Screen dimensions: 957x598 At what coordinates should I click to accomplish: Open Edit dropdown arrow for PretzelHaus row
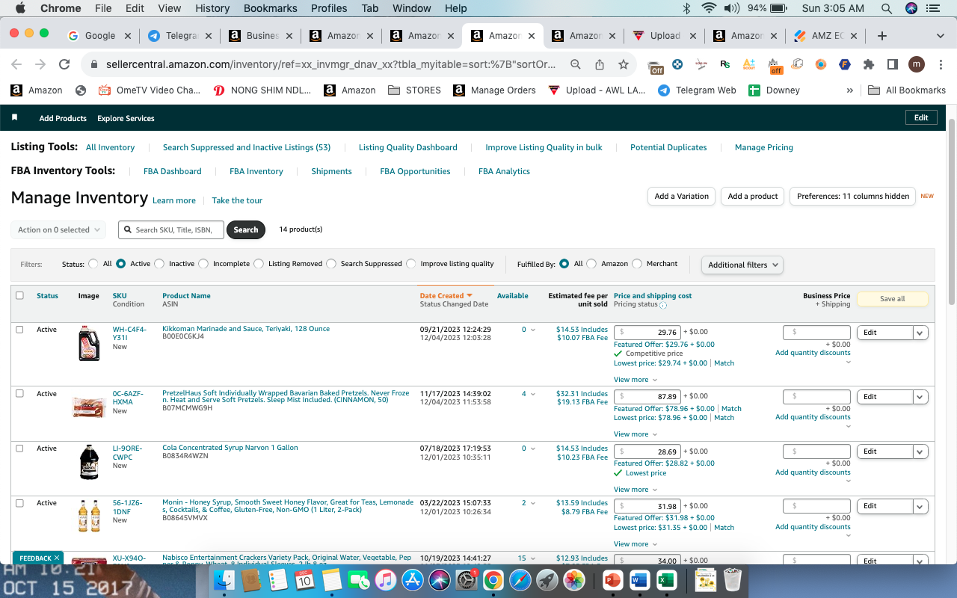[x=920, y=397]
